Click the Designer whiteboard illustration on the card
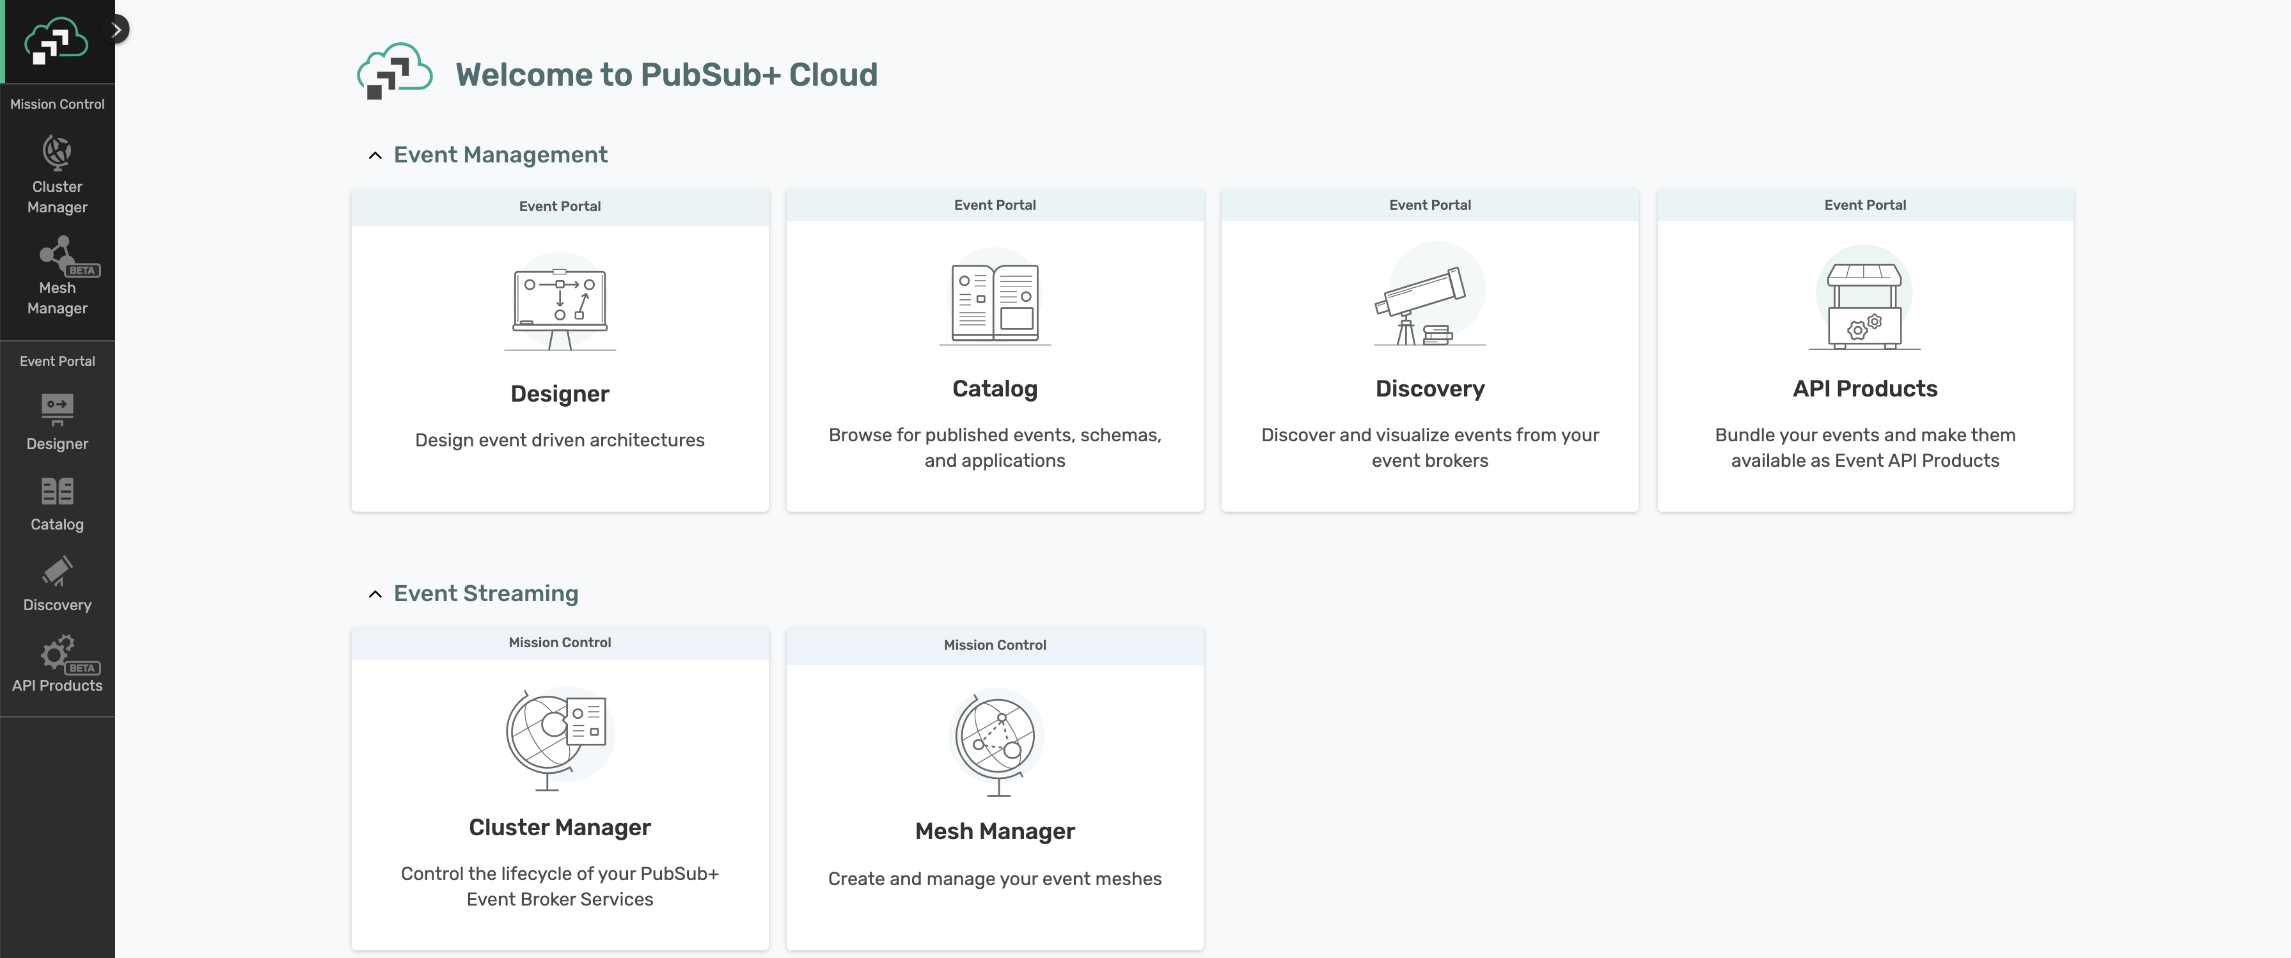This screenshot has height=958, width=2291. [560, 302]
